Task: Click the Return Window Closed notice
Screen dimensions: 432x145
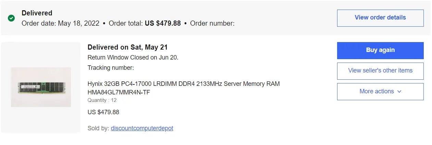Action: (x=133, y=57)
